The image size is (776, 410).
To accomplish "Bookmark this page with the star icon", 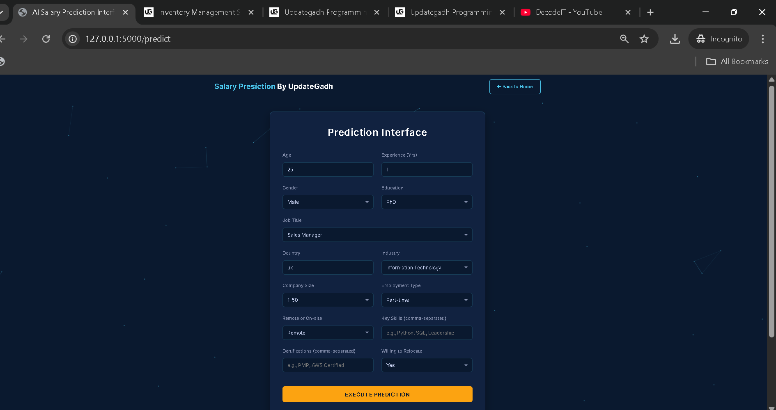I will tap(644, 39).
